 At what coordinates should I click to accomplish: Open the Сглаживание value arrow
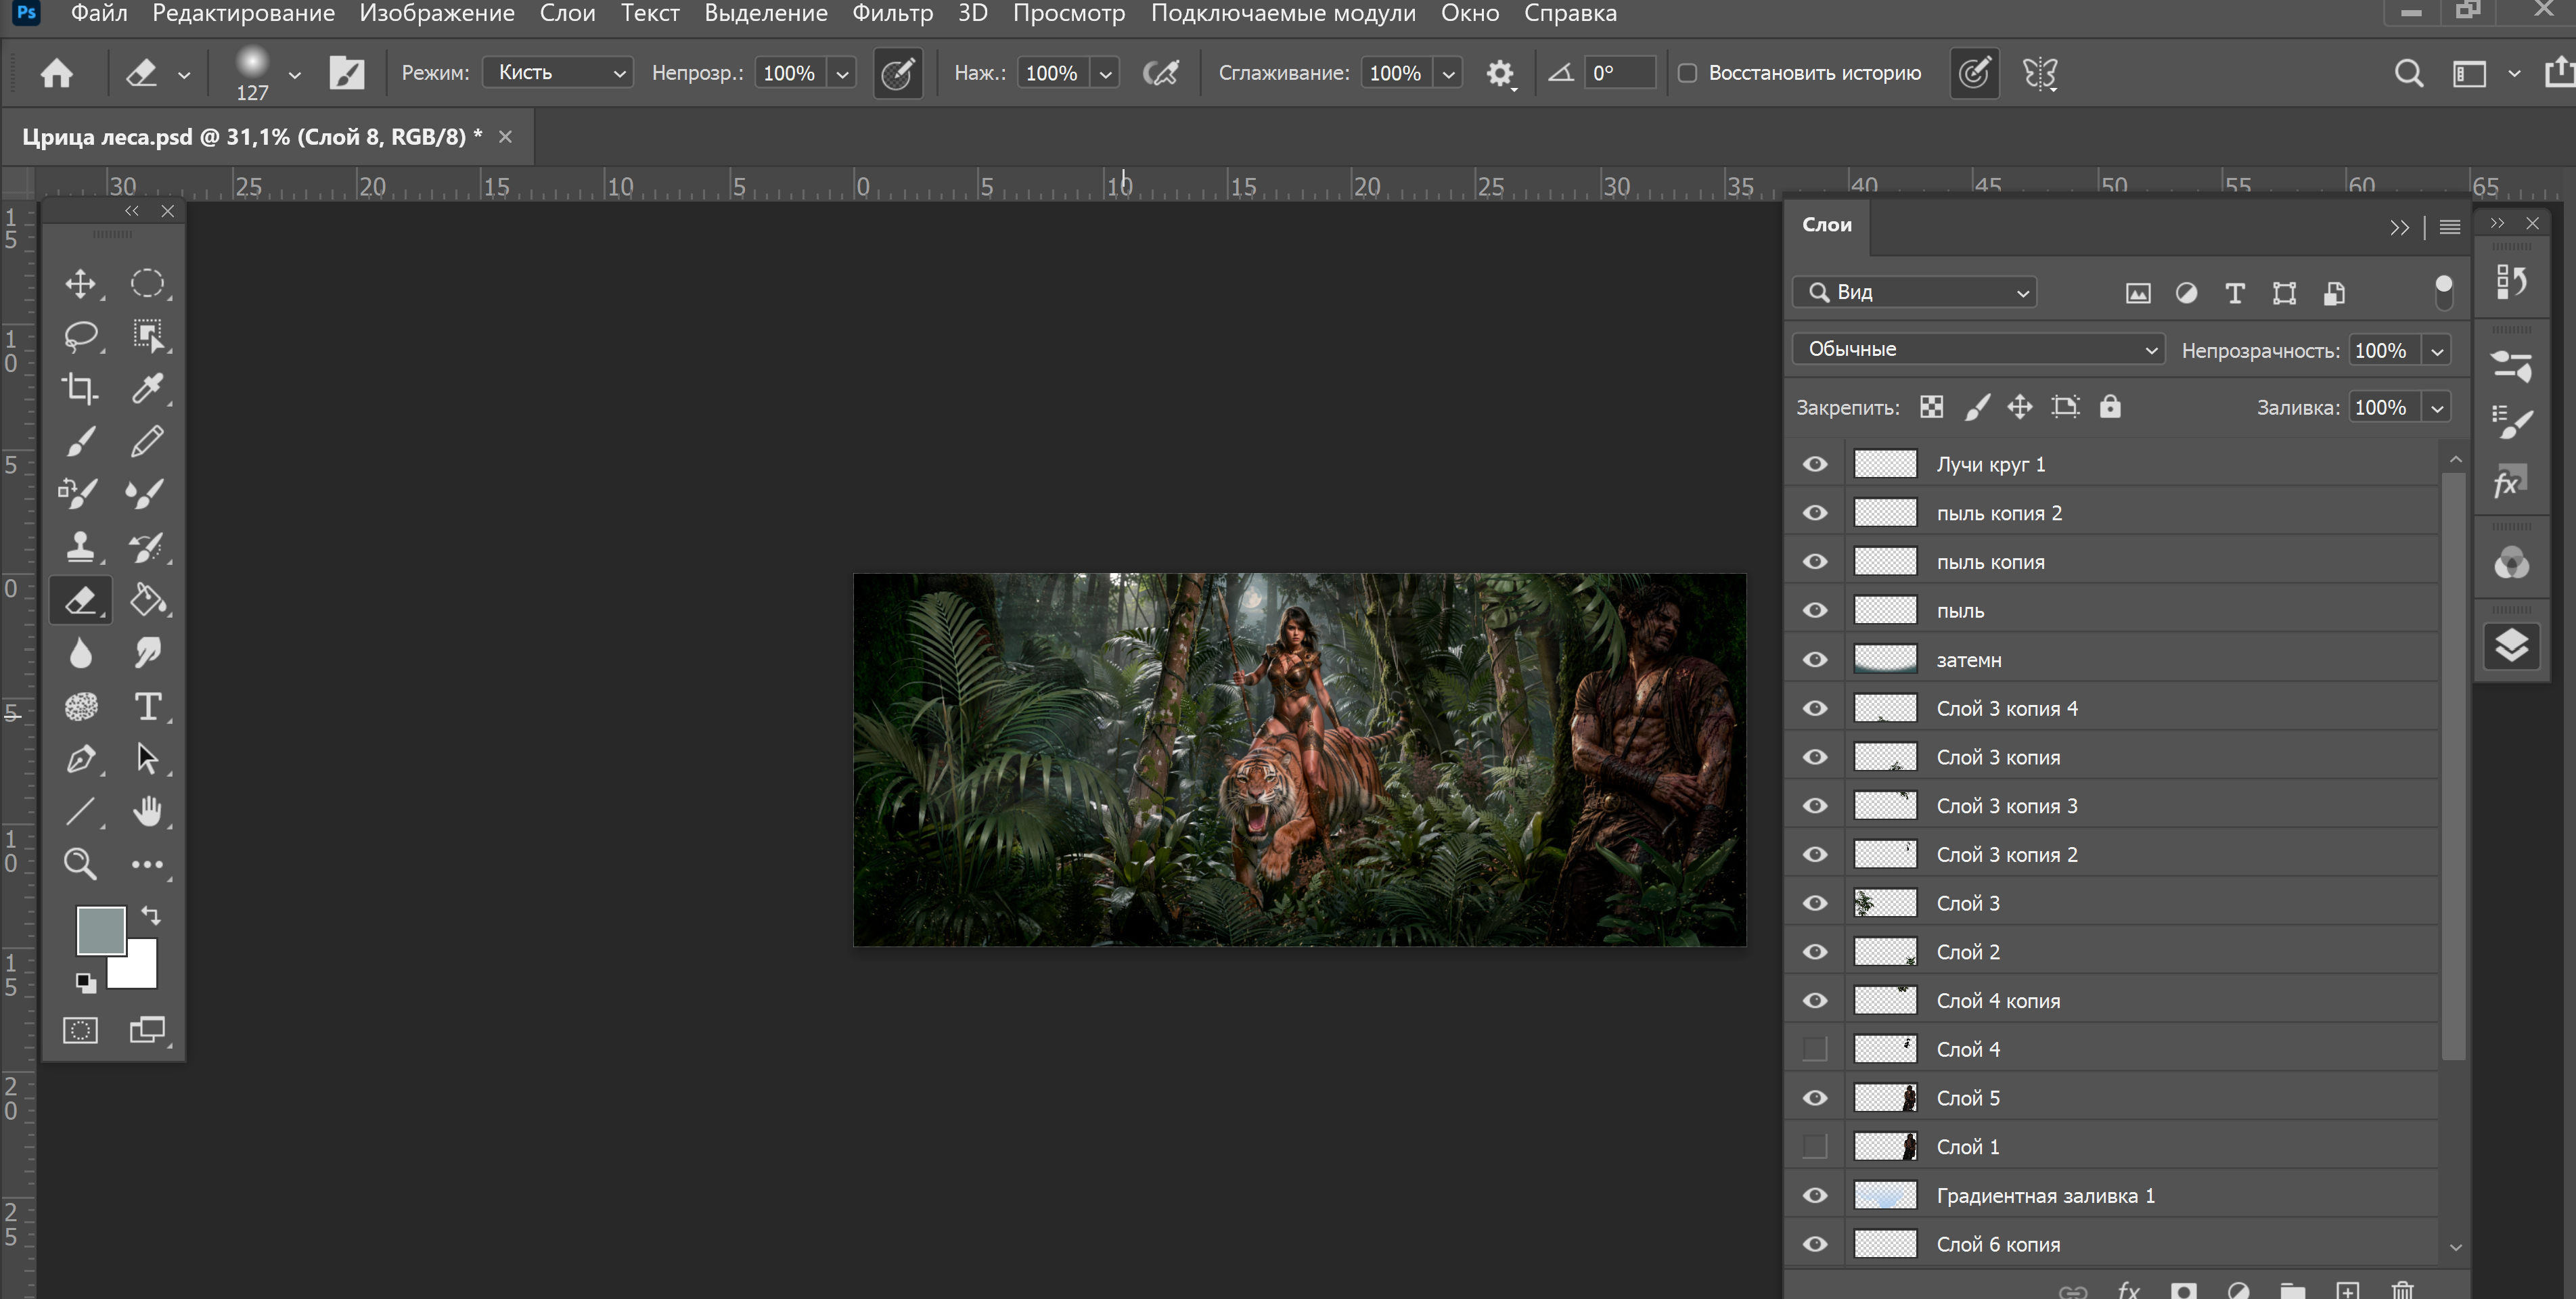coord(1448,73)
